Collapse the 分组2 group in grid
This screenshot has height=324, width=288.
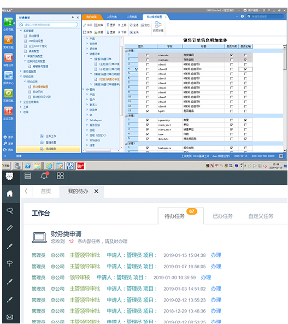click(126, 116)
